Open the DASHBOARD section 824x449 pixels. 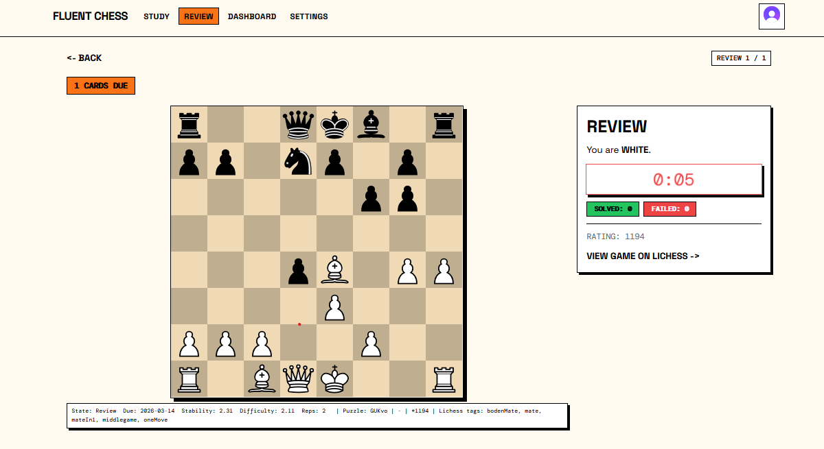252,16
